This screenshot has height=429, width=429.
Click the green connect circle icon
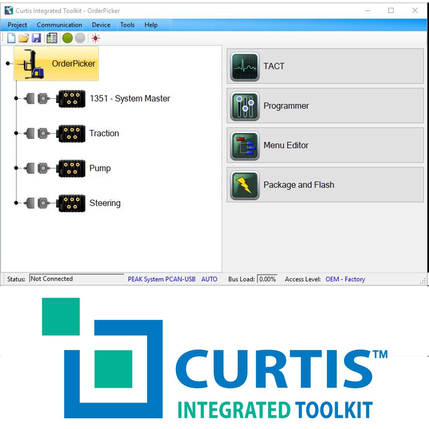(67, 38)
